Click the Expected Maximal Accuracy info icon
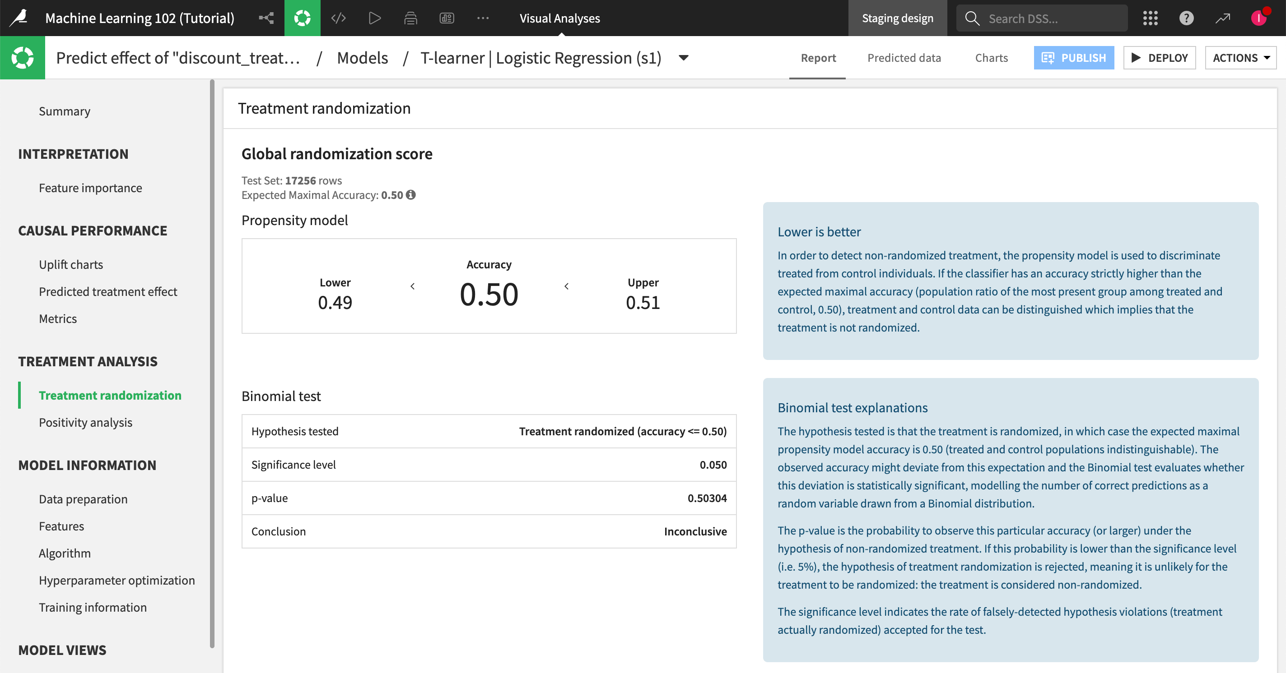The image size is (1286, 673). (x=411, y=195)
